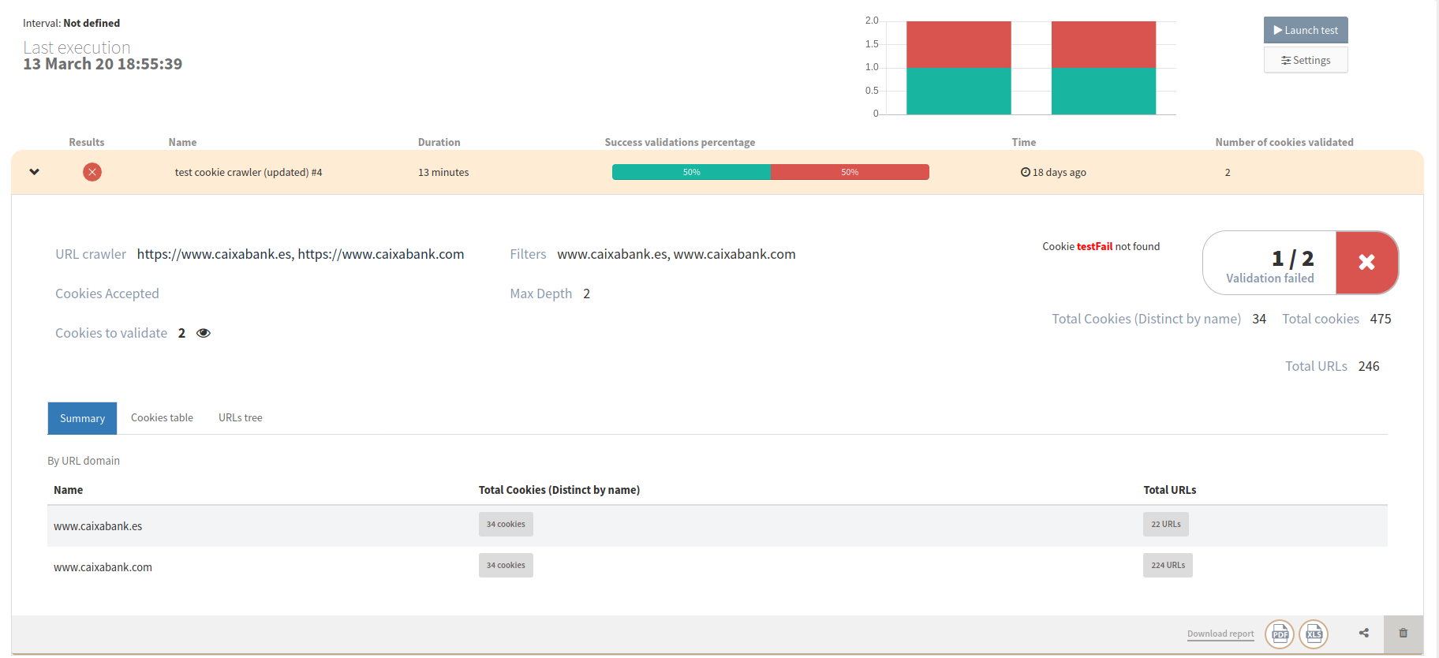Share this test execution

click(x=1364, y=633)
